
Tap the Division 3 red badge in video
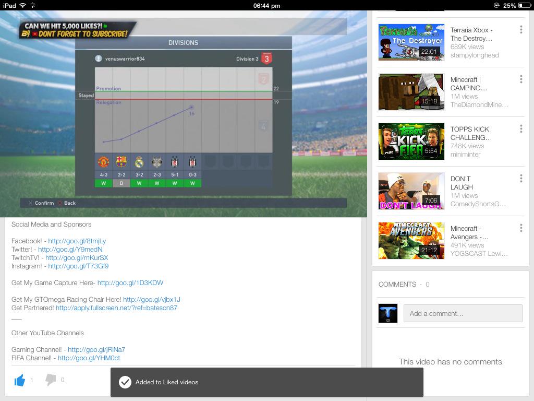[266, 58]
